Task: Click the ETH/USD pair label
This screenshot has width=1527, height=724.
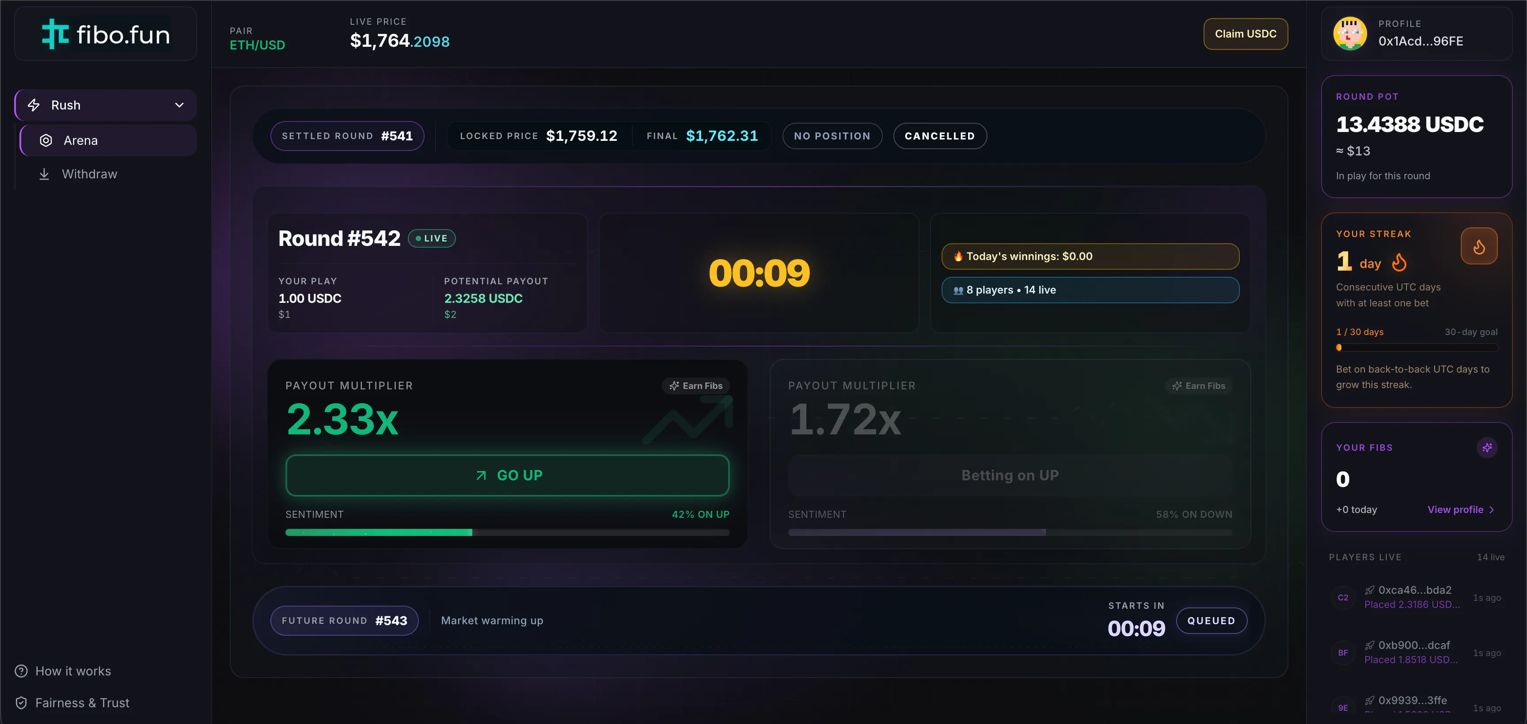Action: click(x=257, y=45)
